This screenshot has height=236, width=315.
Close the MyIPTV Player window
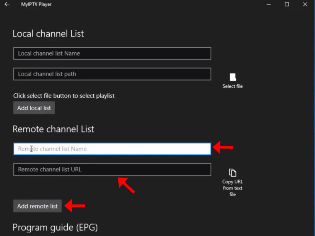[x=305, y=5]
